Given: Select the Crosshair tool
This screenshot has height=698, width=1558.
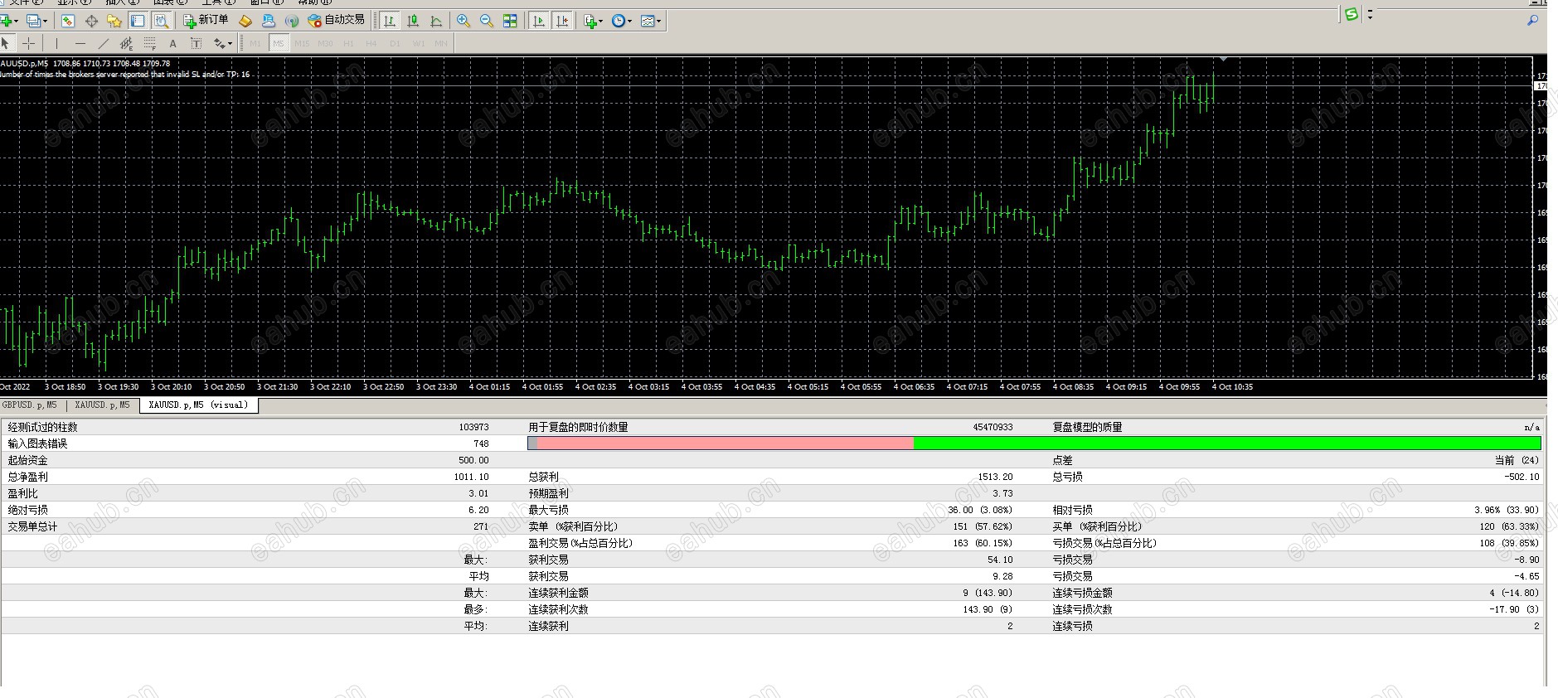Looking at the screenshot, I should (x=29, y=43).
